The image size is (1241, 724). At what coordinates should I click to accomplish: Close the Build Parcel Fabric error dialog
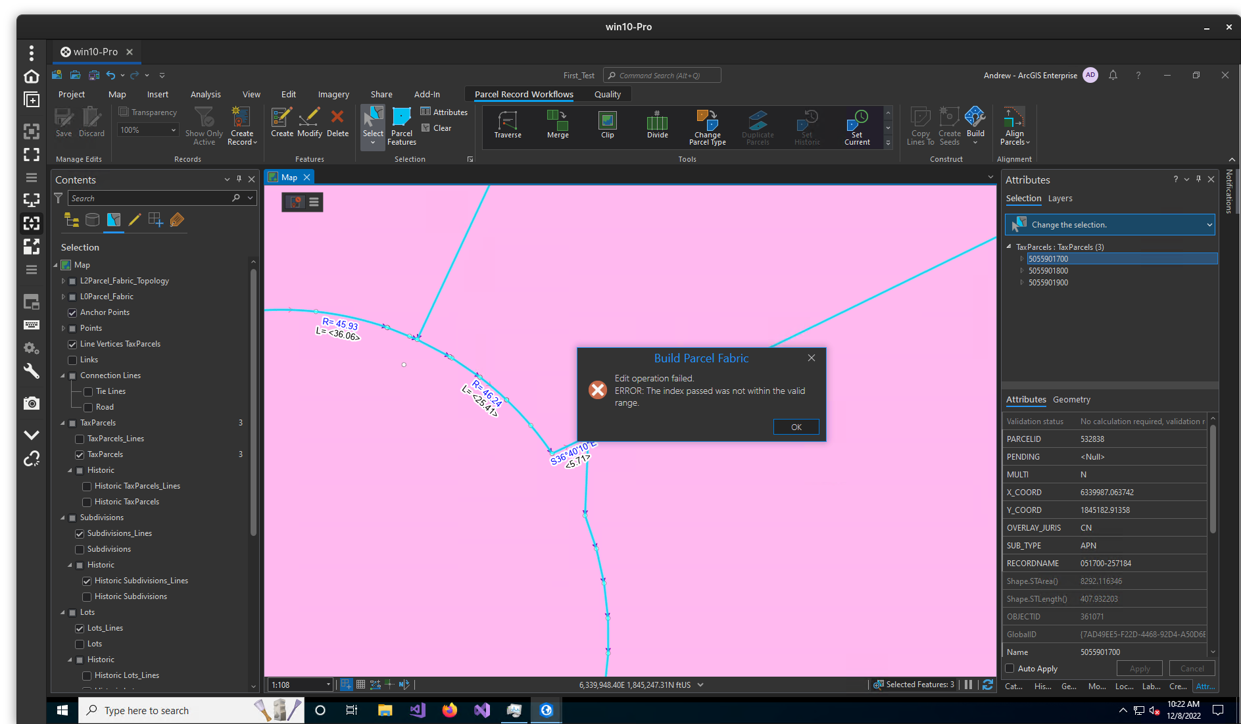(x=812, y=358)
